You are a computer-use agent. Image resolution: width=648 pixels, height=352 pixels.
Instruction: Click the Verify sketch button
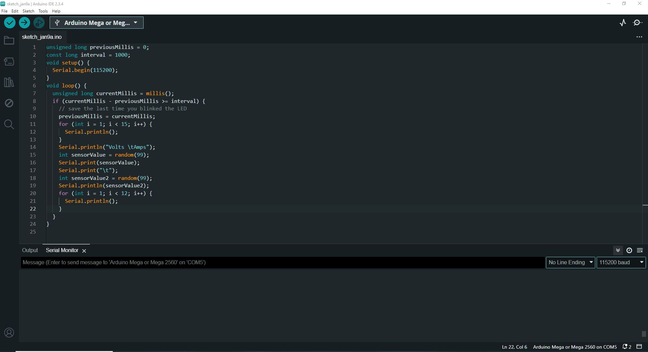[9, 22]
